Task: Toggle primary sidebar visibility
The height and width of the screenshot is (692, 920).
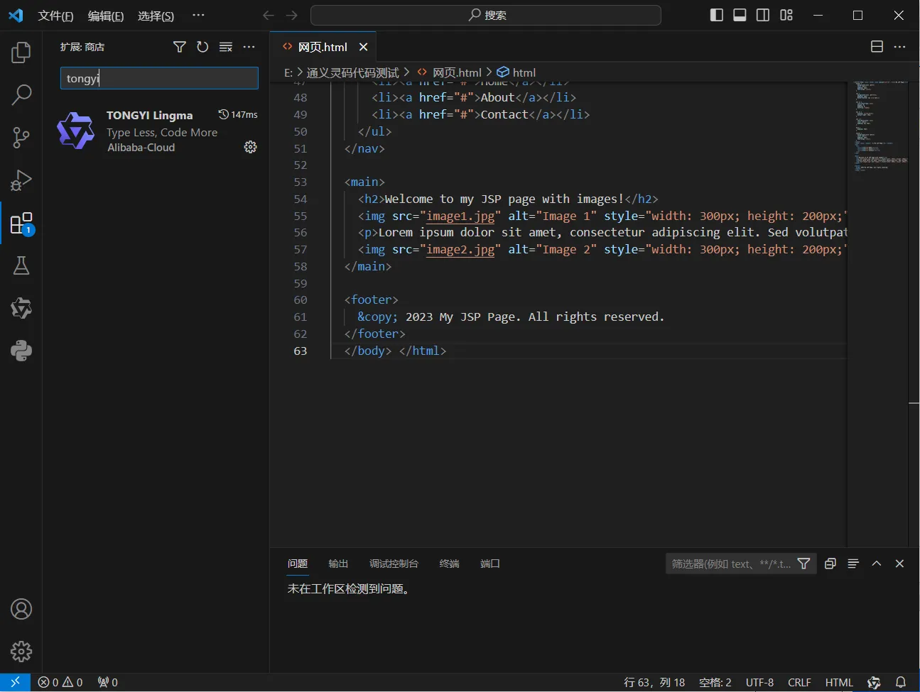Action: pyautogui.click(x=717, y=15)
